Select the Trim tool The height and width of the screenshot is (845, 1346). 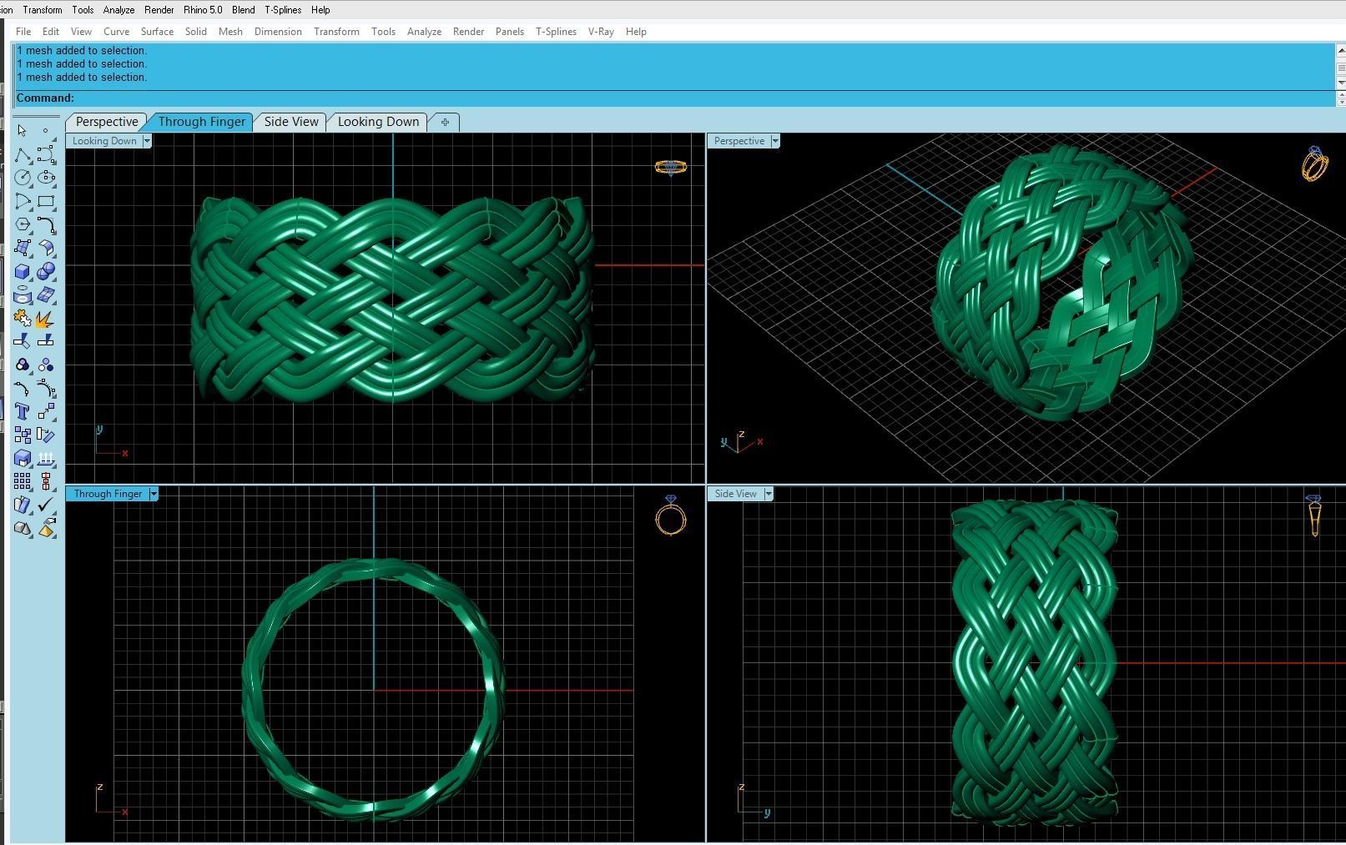pyautogui.click(x=23, y=341)
